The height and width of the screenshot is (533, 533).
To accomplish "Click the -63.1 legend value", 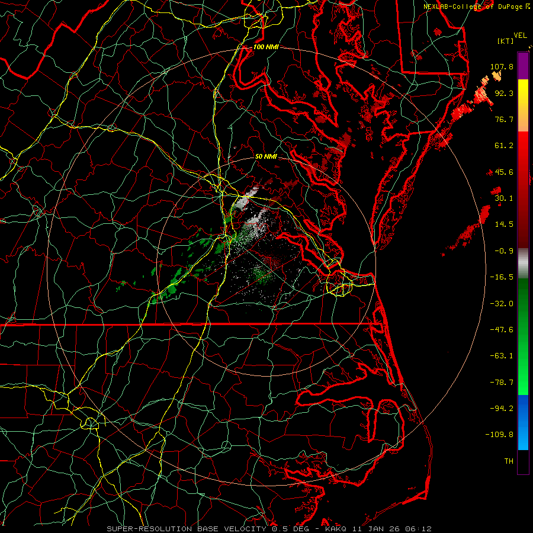I will 502,356.
